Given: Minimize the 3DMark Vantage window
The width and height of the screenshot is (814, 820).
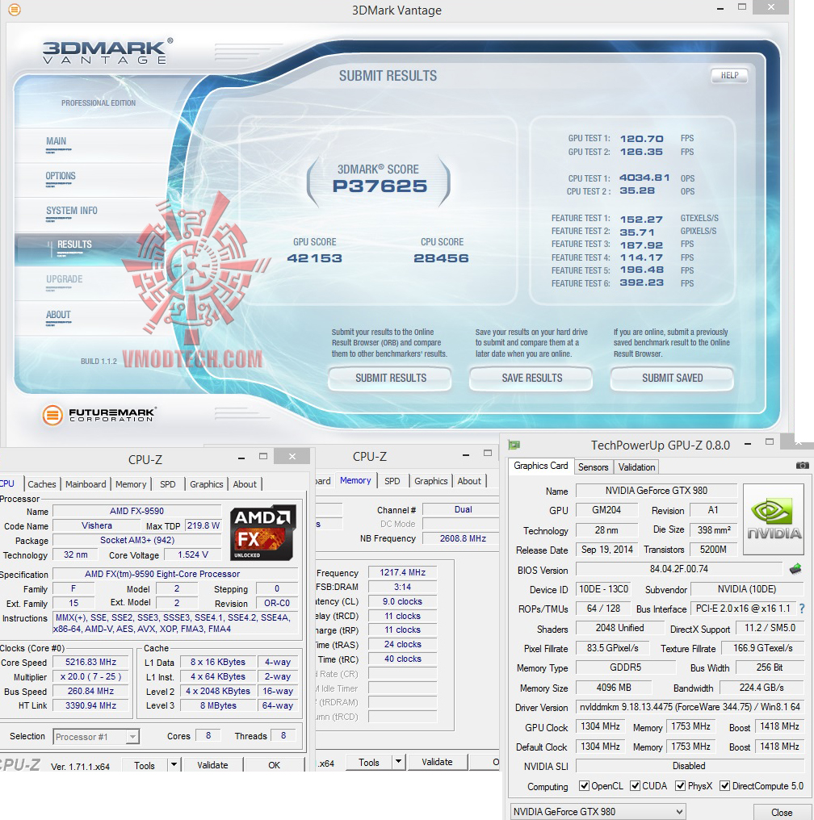Looking at the screenshot, I should pos(720,8).
